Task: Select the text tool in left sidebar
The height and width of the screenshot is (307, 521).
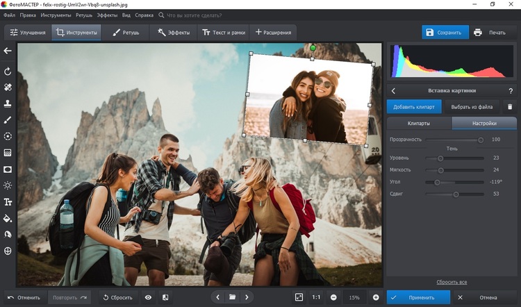Action: 8,202
